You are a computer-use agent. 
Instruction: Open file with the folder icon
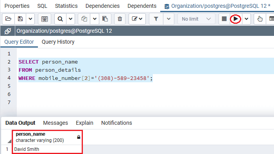point(8,19)
